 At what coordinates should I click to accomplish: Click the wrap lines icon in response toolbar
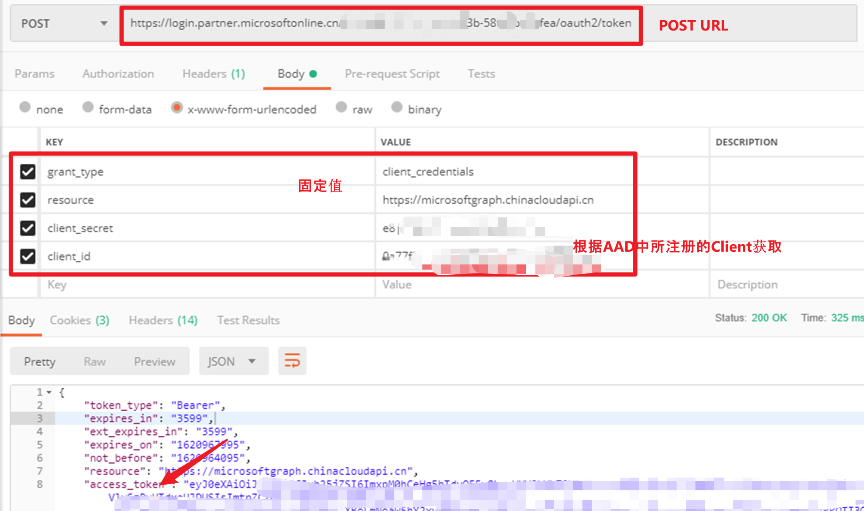point(292,361)
